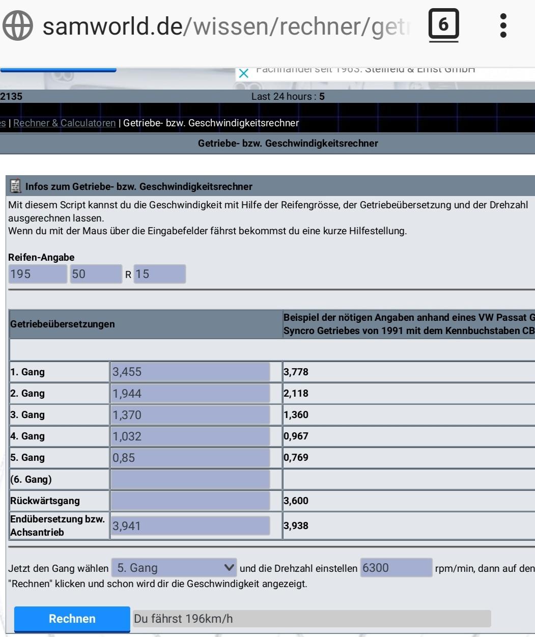Open the Rechner & Calculatoren breadcrumb link
Screen dimensions: 535x637
pos(65,123)
